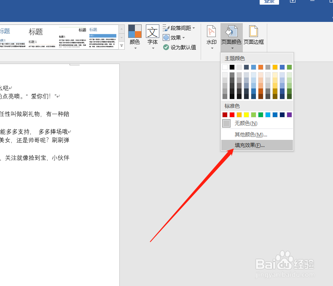Select bright red standard color swatch
The image size is (333, 286).
tap(232, 115)
